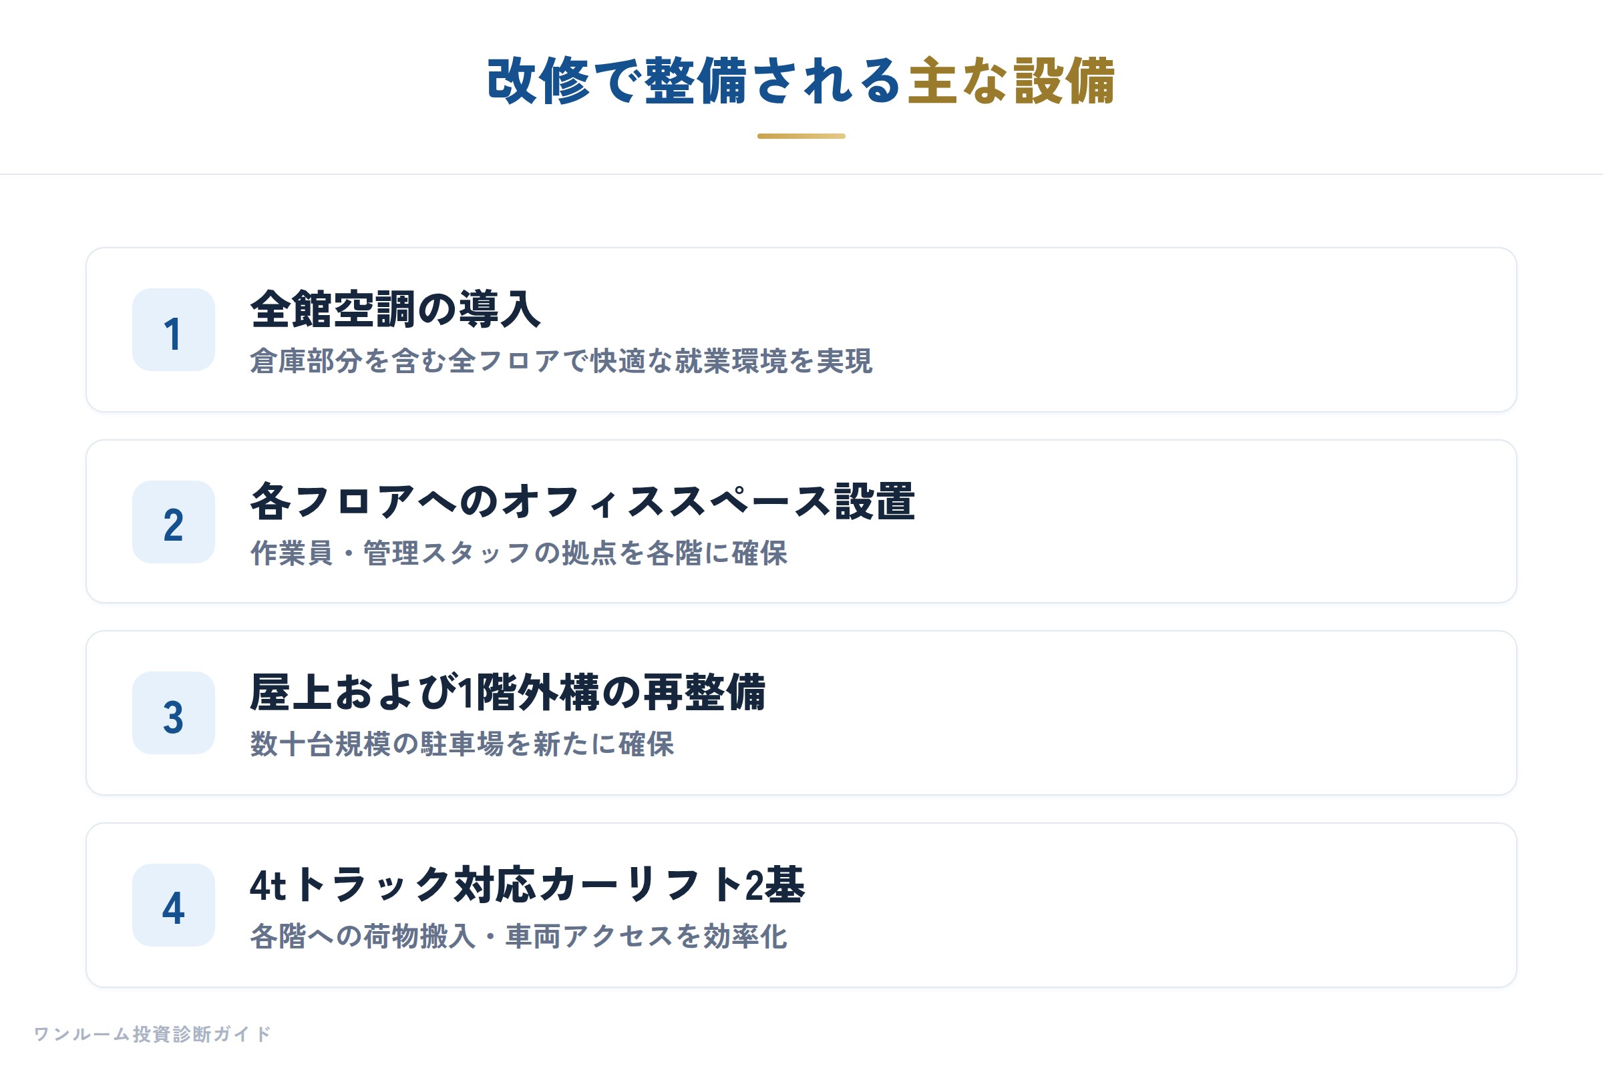Click the number 2 badge
Screen dimensions: 1603x1068
point(173,522)
